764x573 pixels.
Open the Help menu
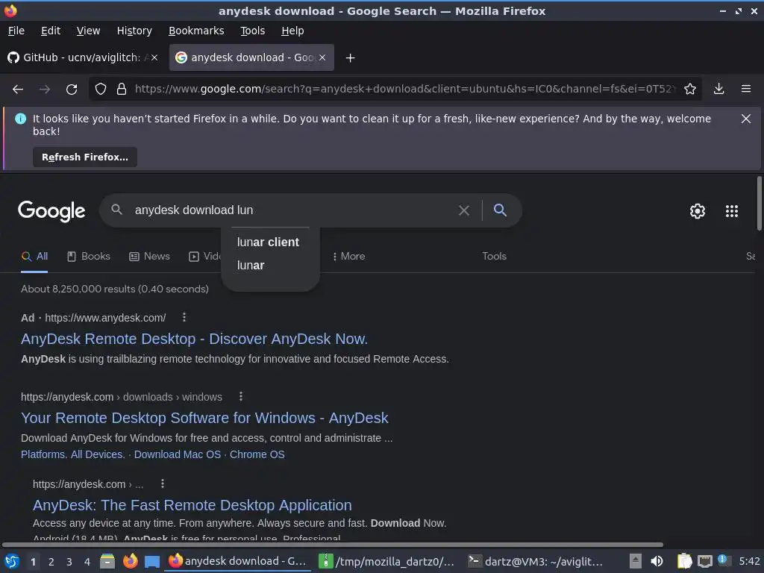click(x=292, y=31)
